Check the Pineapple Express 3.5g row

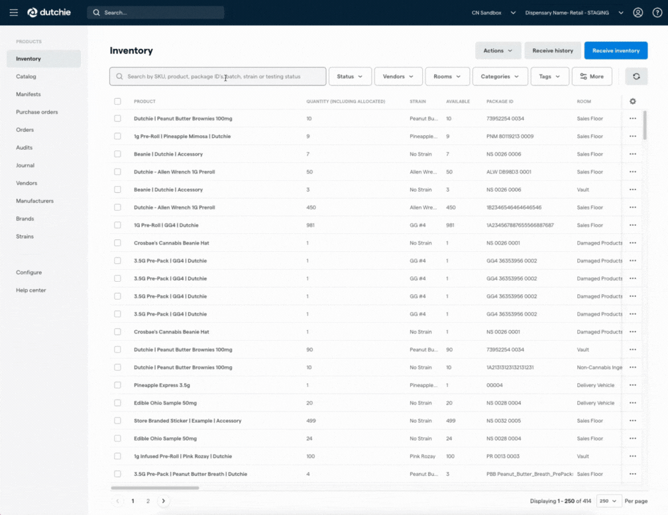pyautogui.click(x=117, y=385)
